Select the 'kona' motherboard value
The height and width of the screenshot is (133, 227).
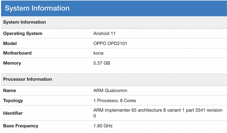(98, 53)
